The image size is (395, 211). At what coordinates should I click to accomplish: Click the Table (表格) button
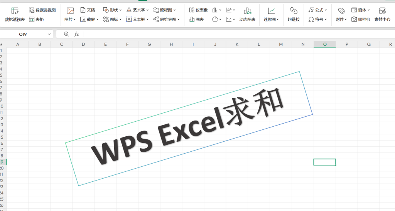(36, 19)
